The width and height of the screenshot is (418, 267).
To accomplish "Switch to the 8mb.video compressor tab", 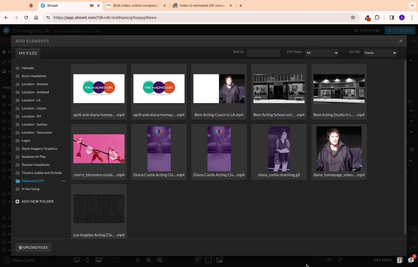I will click(x=136, y=6).
